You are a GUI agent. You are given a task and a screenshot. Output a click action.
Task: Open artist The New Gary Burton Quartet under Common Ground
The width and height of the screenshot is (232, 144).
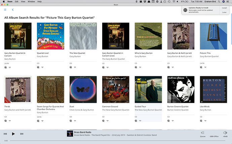(x=116, y=110)
